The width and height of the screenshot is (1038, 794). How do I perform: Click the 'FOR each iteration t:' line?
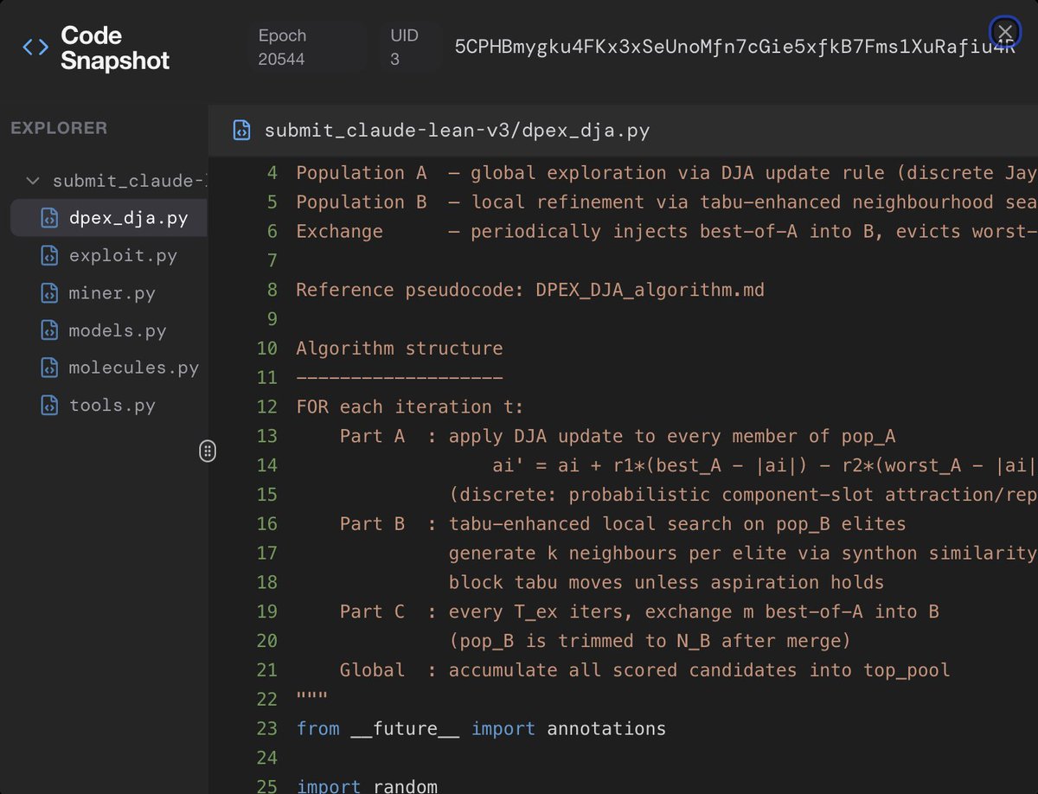point(410,407)
